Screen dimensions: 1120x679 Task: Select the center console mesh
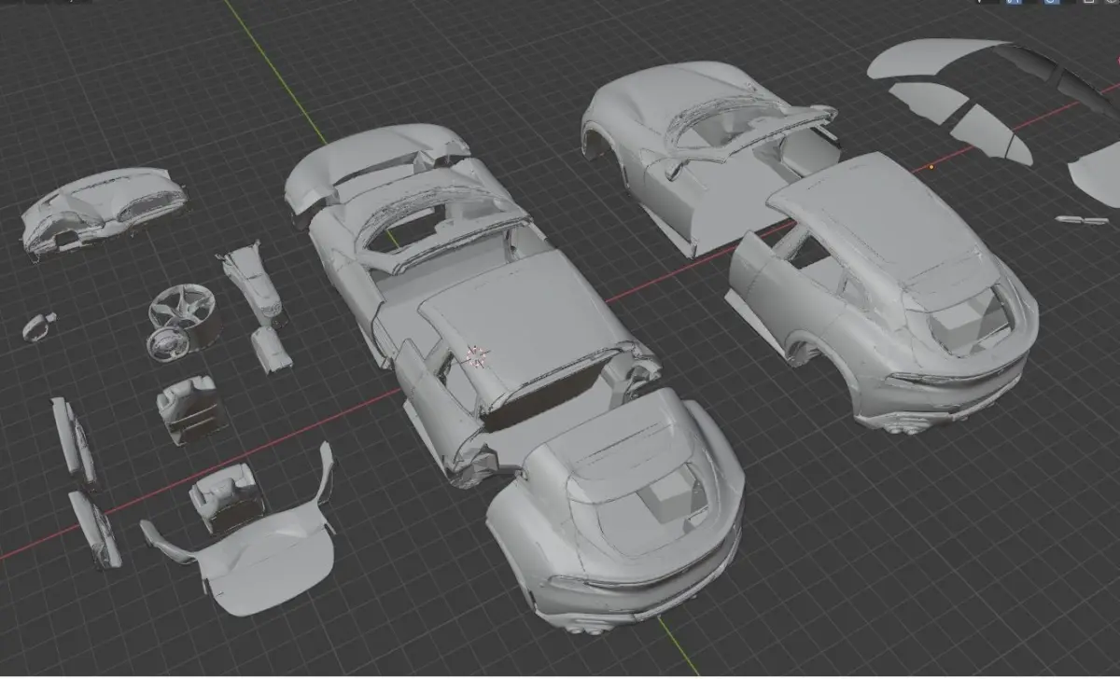coord(251,284)
